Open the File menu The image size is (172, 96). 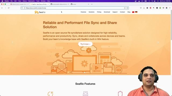[x=12, y=1]
